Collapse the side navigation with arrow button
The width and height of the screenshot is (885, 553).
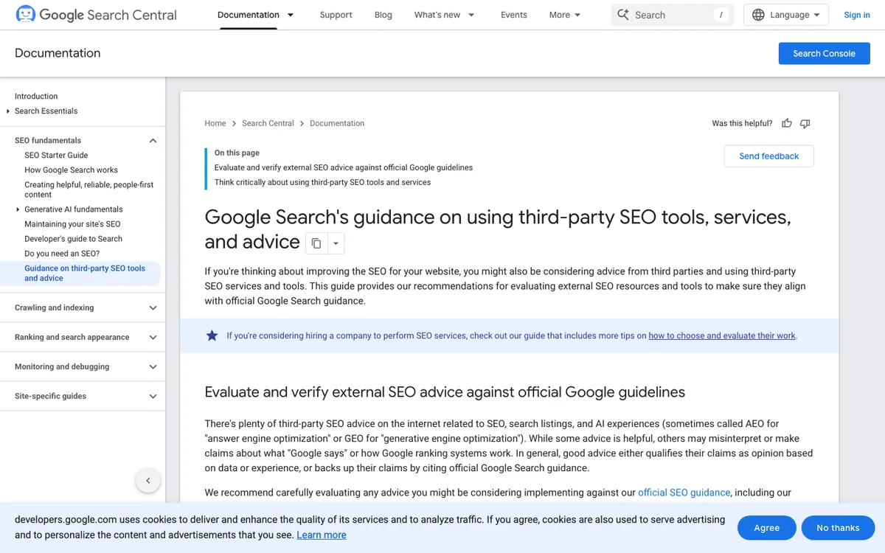pyautogui.click(x=147, y=481)
